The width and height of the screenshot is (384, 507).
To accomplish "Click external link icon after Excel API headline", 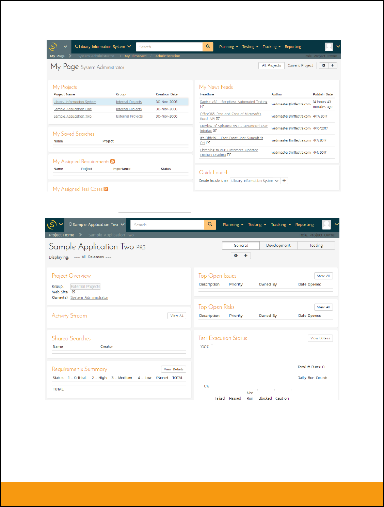I will (218, 119).
